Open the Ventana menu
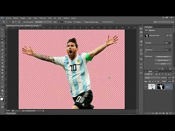The width and height of the screenshot is (175, 131). (x=66, y=18)
